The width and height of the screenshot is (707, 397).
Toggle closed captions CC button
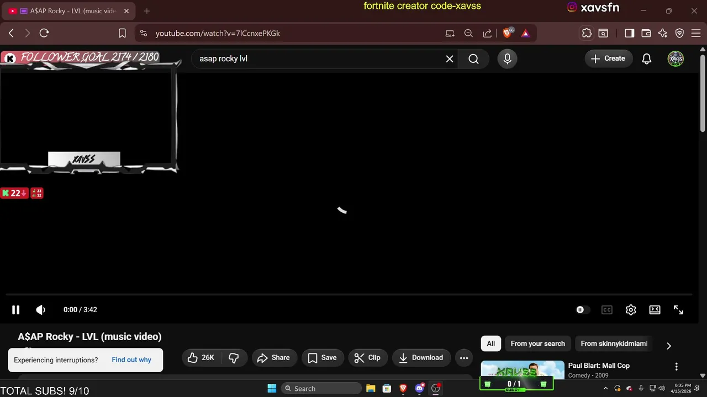607,310
